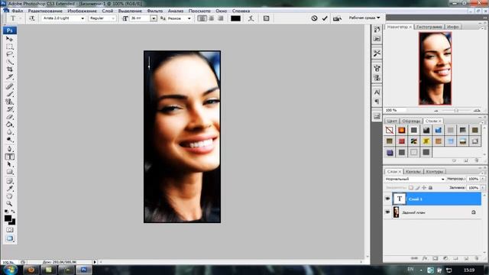Image resolution: width=489 pixels, height=275 pixels.
Task: Open the anti-aliasing method dropdown
Action: (189, 18)
